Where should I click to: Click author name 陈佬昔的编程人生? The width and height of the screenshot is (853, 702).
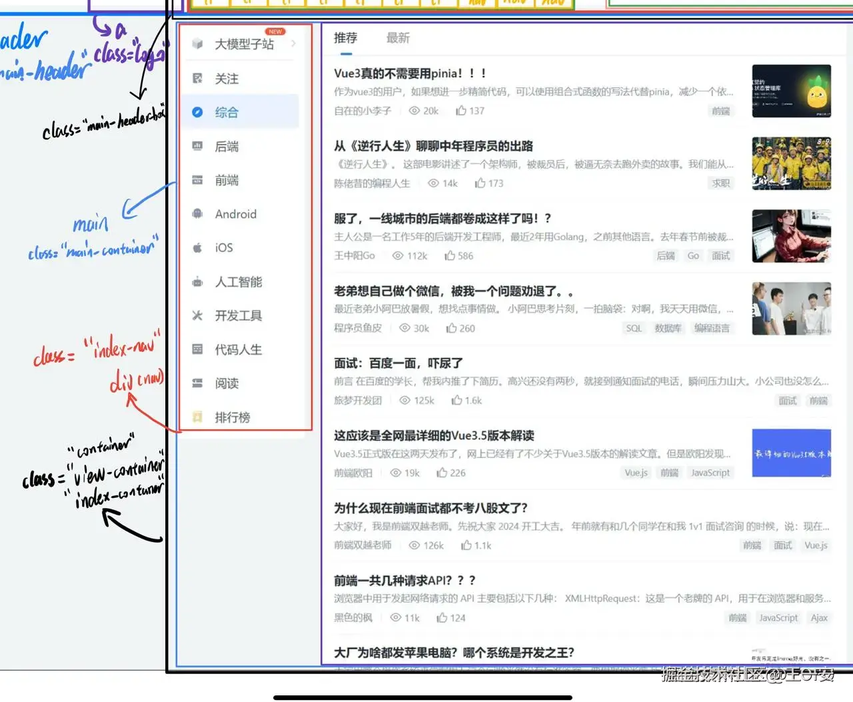tap(372, 183)
